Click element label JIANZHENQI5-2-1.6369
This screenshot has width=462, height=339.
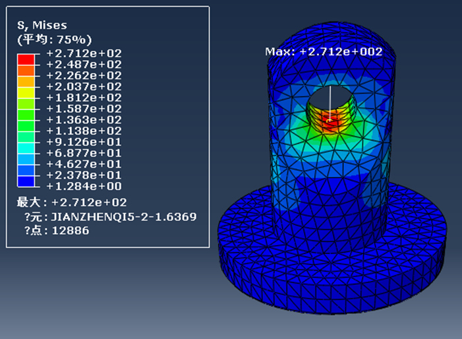124,217
